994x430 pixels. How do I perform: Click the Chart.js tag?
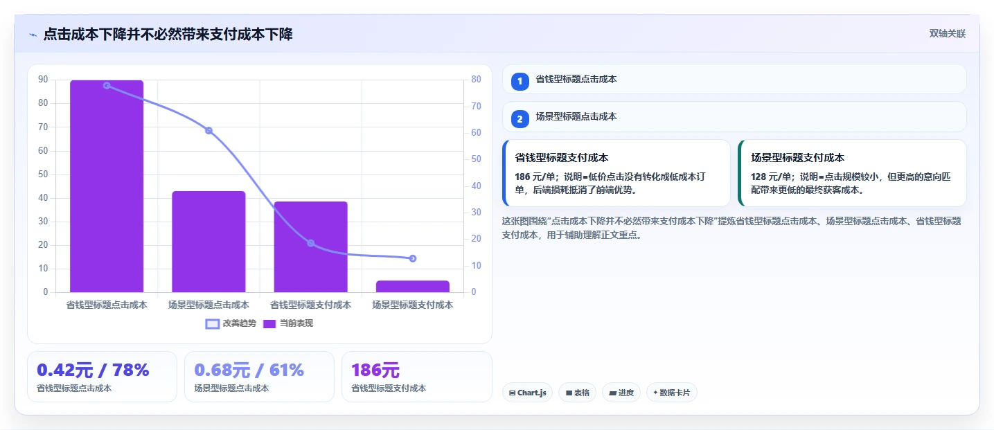tap(527, 393)
